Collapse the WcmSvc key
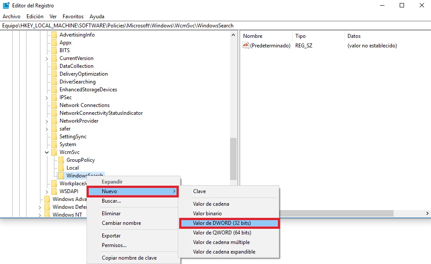The height and width of the screenshot is (264, 431). (x=47, y=152)
